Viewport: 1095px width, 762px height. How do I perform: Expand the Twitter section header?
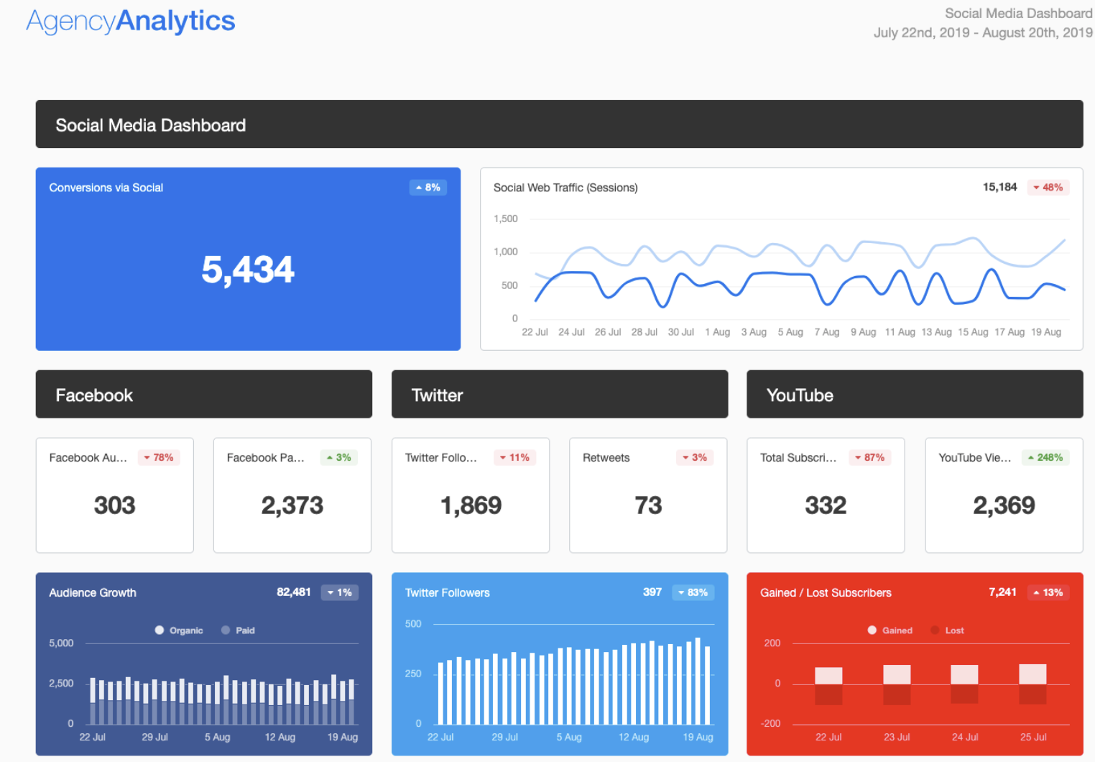[x=560, y=394]
